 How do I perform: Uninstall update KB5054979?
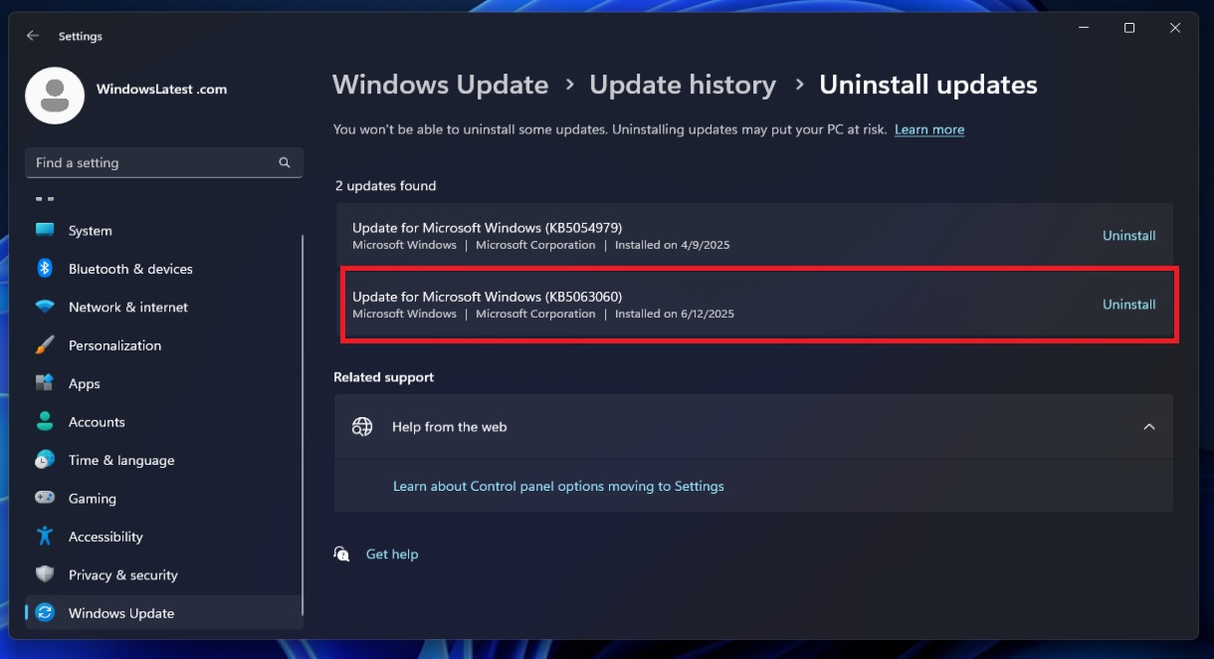click(x=1128, y=236)
